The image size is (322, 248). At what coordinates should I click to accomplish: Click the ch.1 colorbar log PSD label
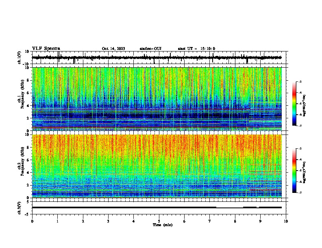(305, 105)
